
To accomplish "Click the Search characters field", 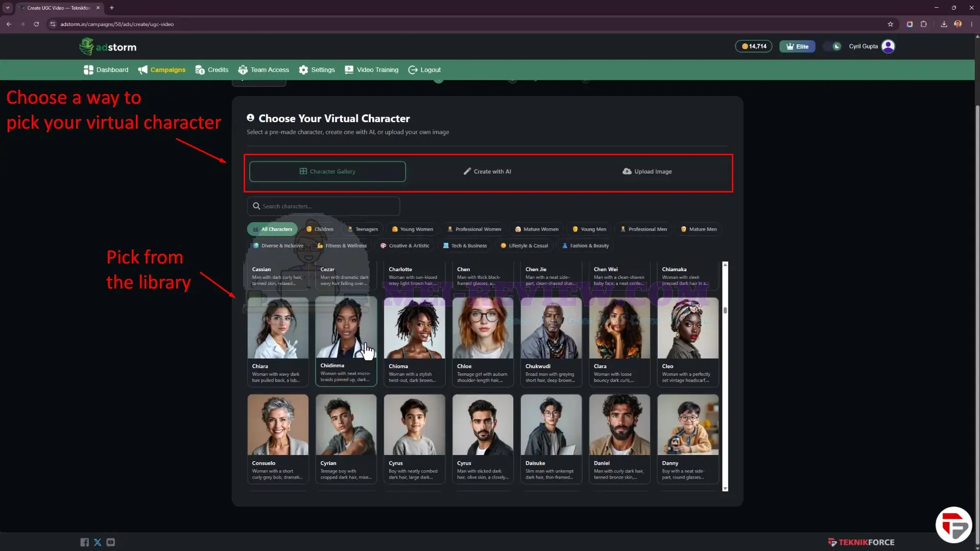I will click(323, 206).
